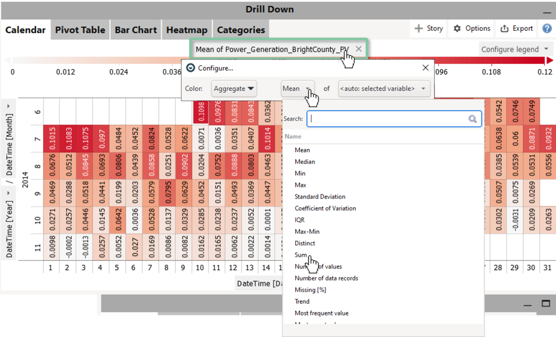Close the Configure popup dialog

[426, 68]
